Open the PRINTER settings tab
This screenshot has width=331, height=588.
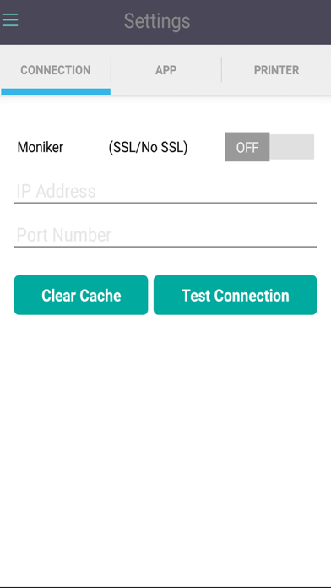pyautogui.click(x=276, y=70)
